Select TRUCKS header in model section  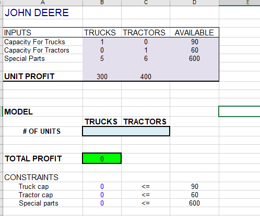[101, 122]
